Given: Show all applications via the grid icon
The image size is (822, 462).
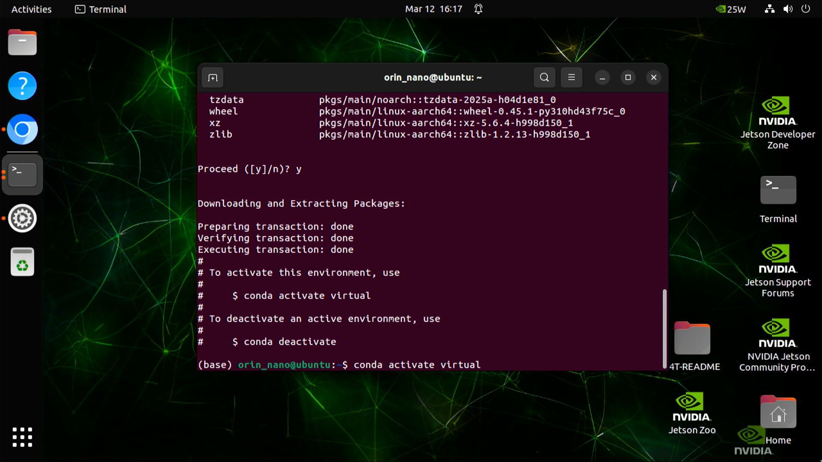Looking at the screenshot, I should point(22,437).
